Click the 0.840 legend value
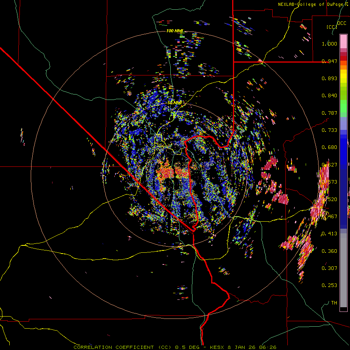The width and height of the screenshot is (350, 350). (x=329, y=96)
